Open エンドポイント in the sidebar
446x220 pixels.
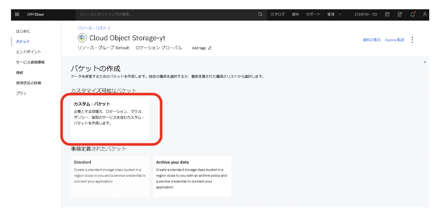point(29,52)
